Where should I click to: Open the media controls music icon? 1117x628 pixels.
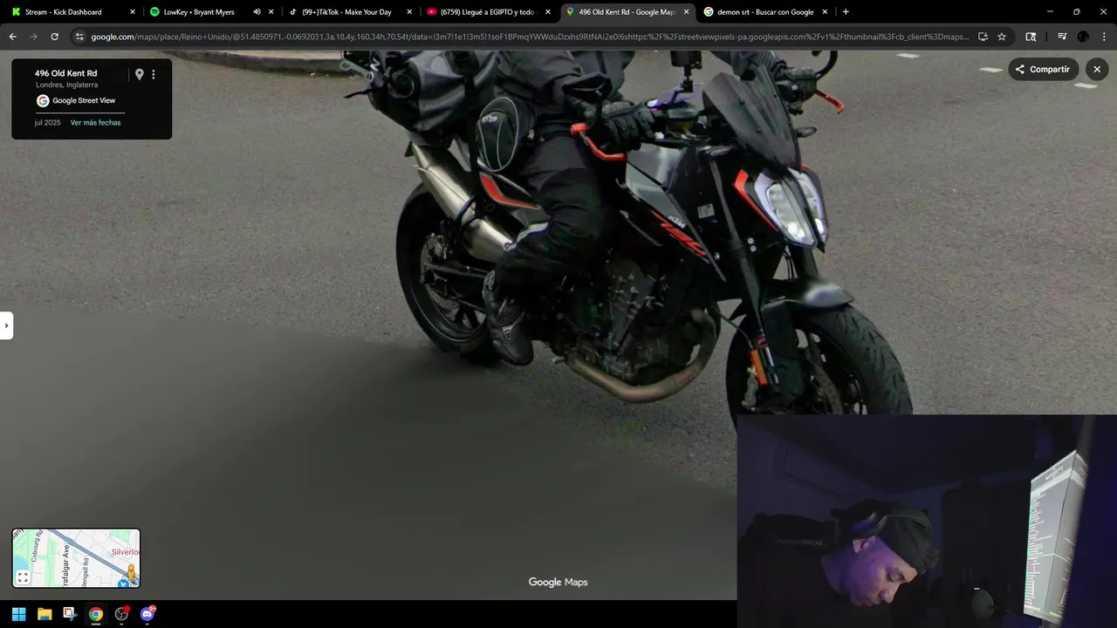[1062, 37]
